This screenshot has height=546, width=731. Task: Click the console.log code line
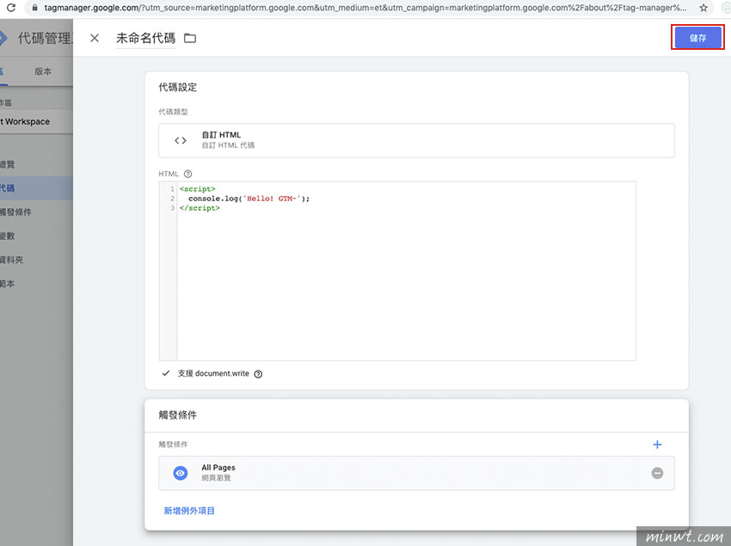(249, 199)
